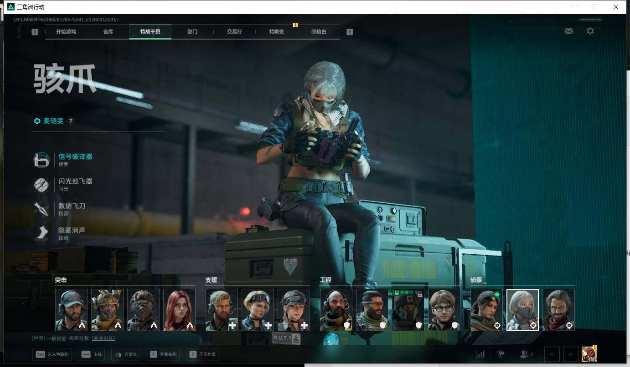Select the dark-haired 侦察 operator
The height and width of the screenshot is (367, 630).
pyautogui.click(x=486, y=310)
